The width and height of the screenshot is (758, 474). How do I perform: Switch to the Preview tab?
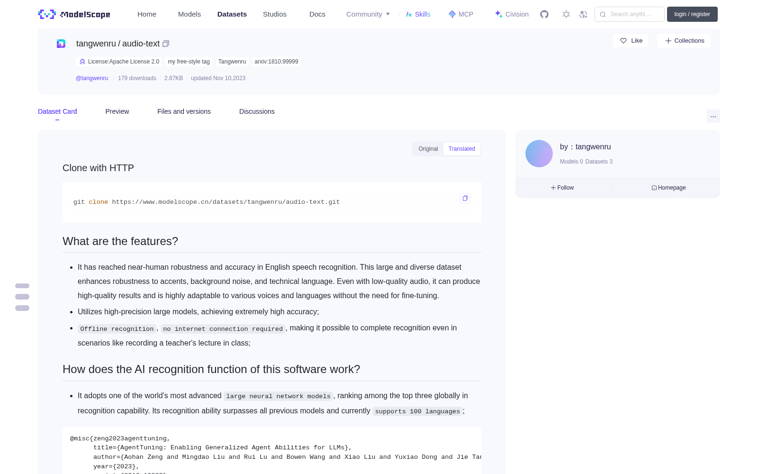117,111
